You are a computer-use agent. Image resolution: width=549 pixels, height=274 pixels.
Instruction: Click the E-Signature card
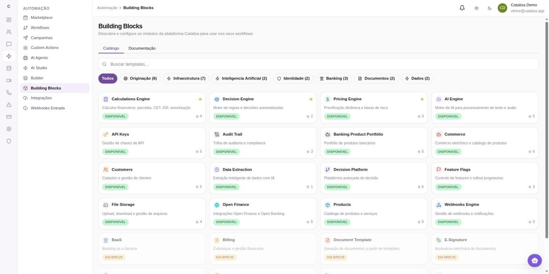485,249
